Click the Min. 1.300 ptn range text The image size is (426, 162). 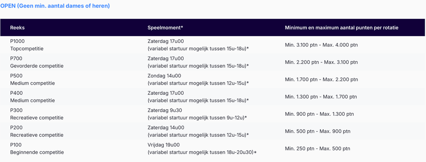pyautogui.click(x=321, y=97)
